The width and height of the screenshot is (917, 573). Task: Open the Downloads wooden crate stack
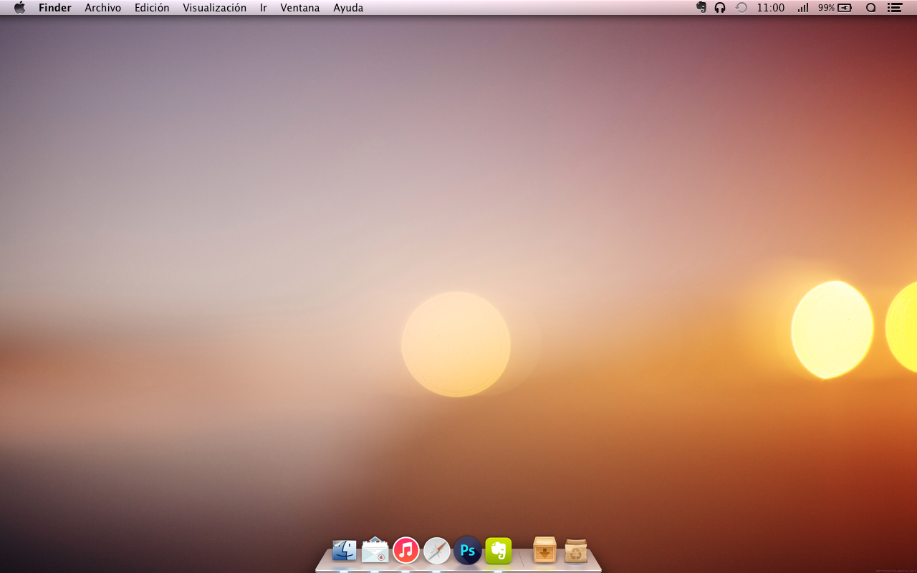click(x=544, y=549)
